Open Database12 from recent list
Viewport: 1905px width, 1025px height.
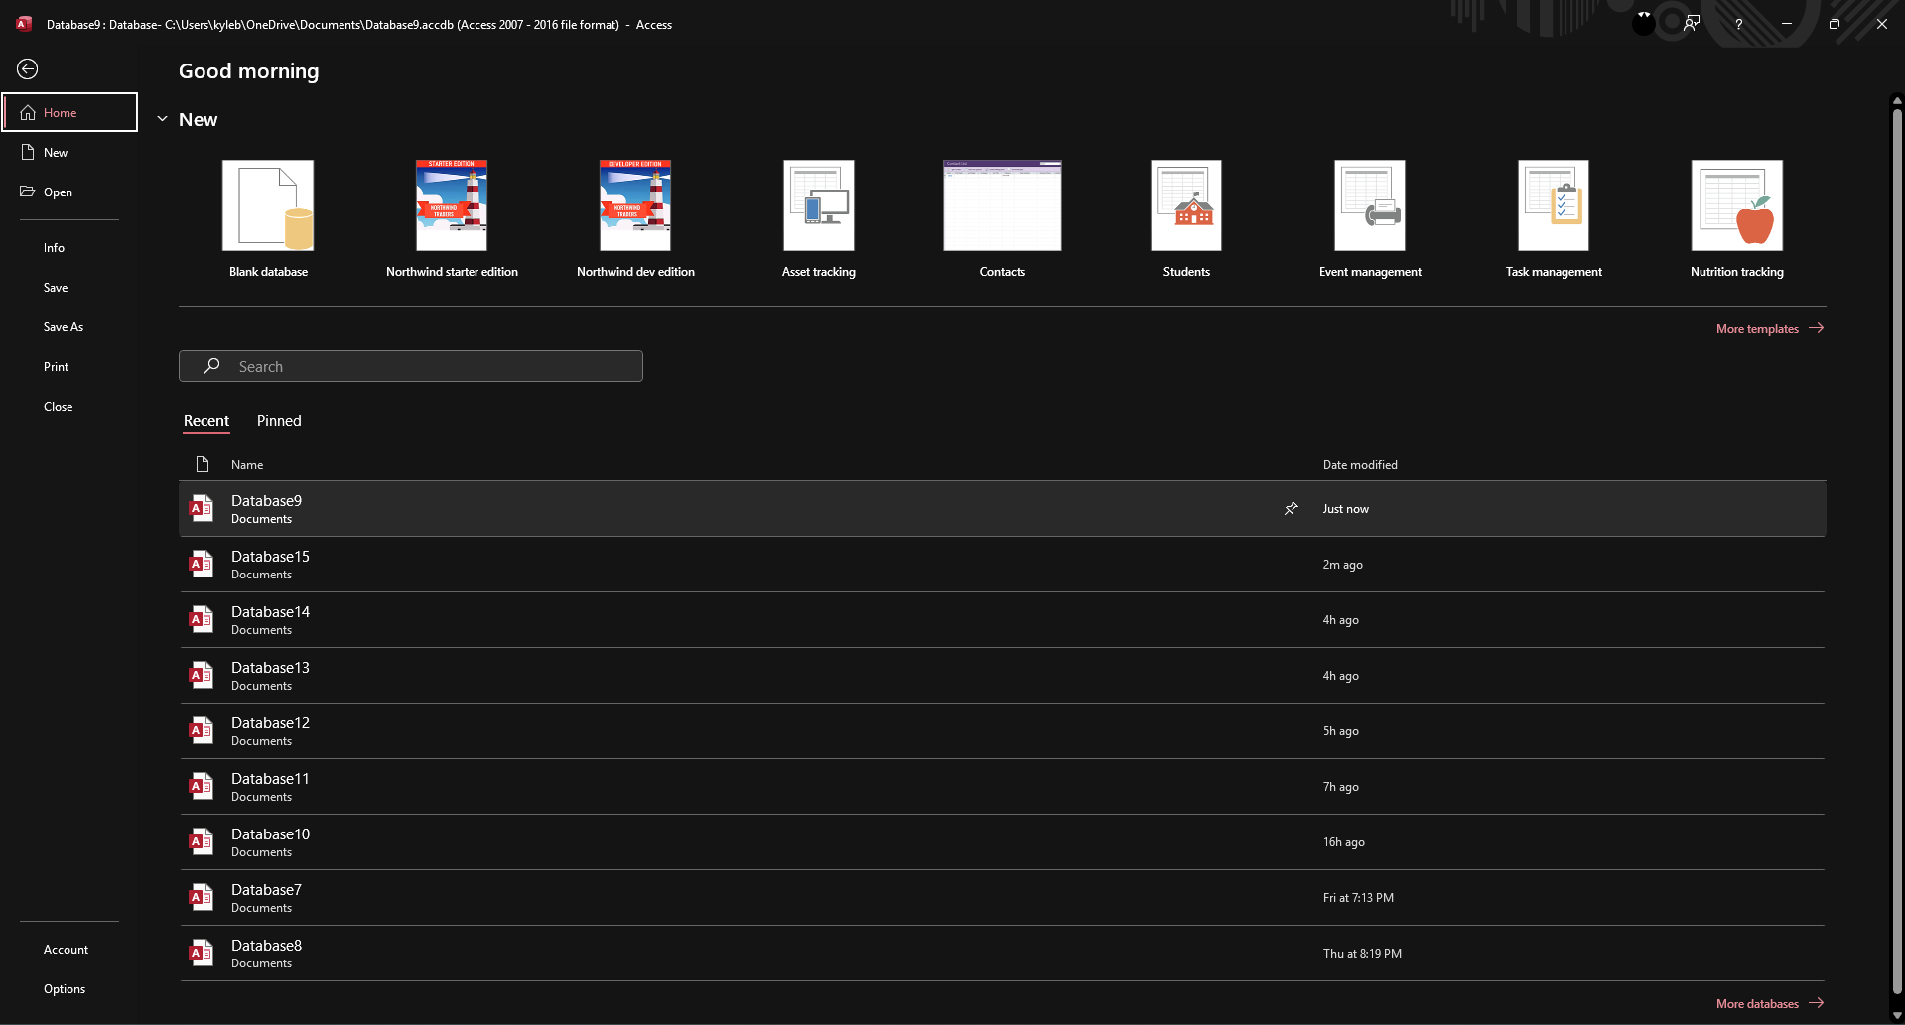pyautogui.click(x=1003, y=730)
